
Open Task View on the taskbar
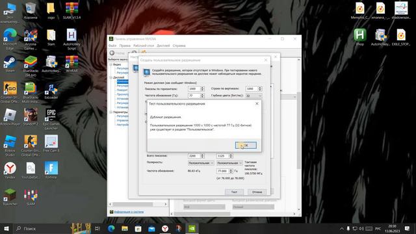(97, 228)
